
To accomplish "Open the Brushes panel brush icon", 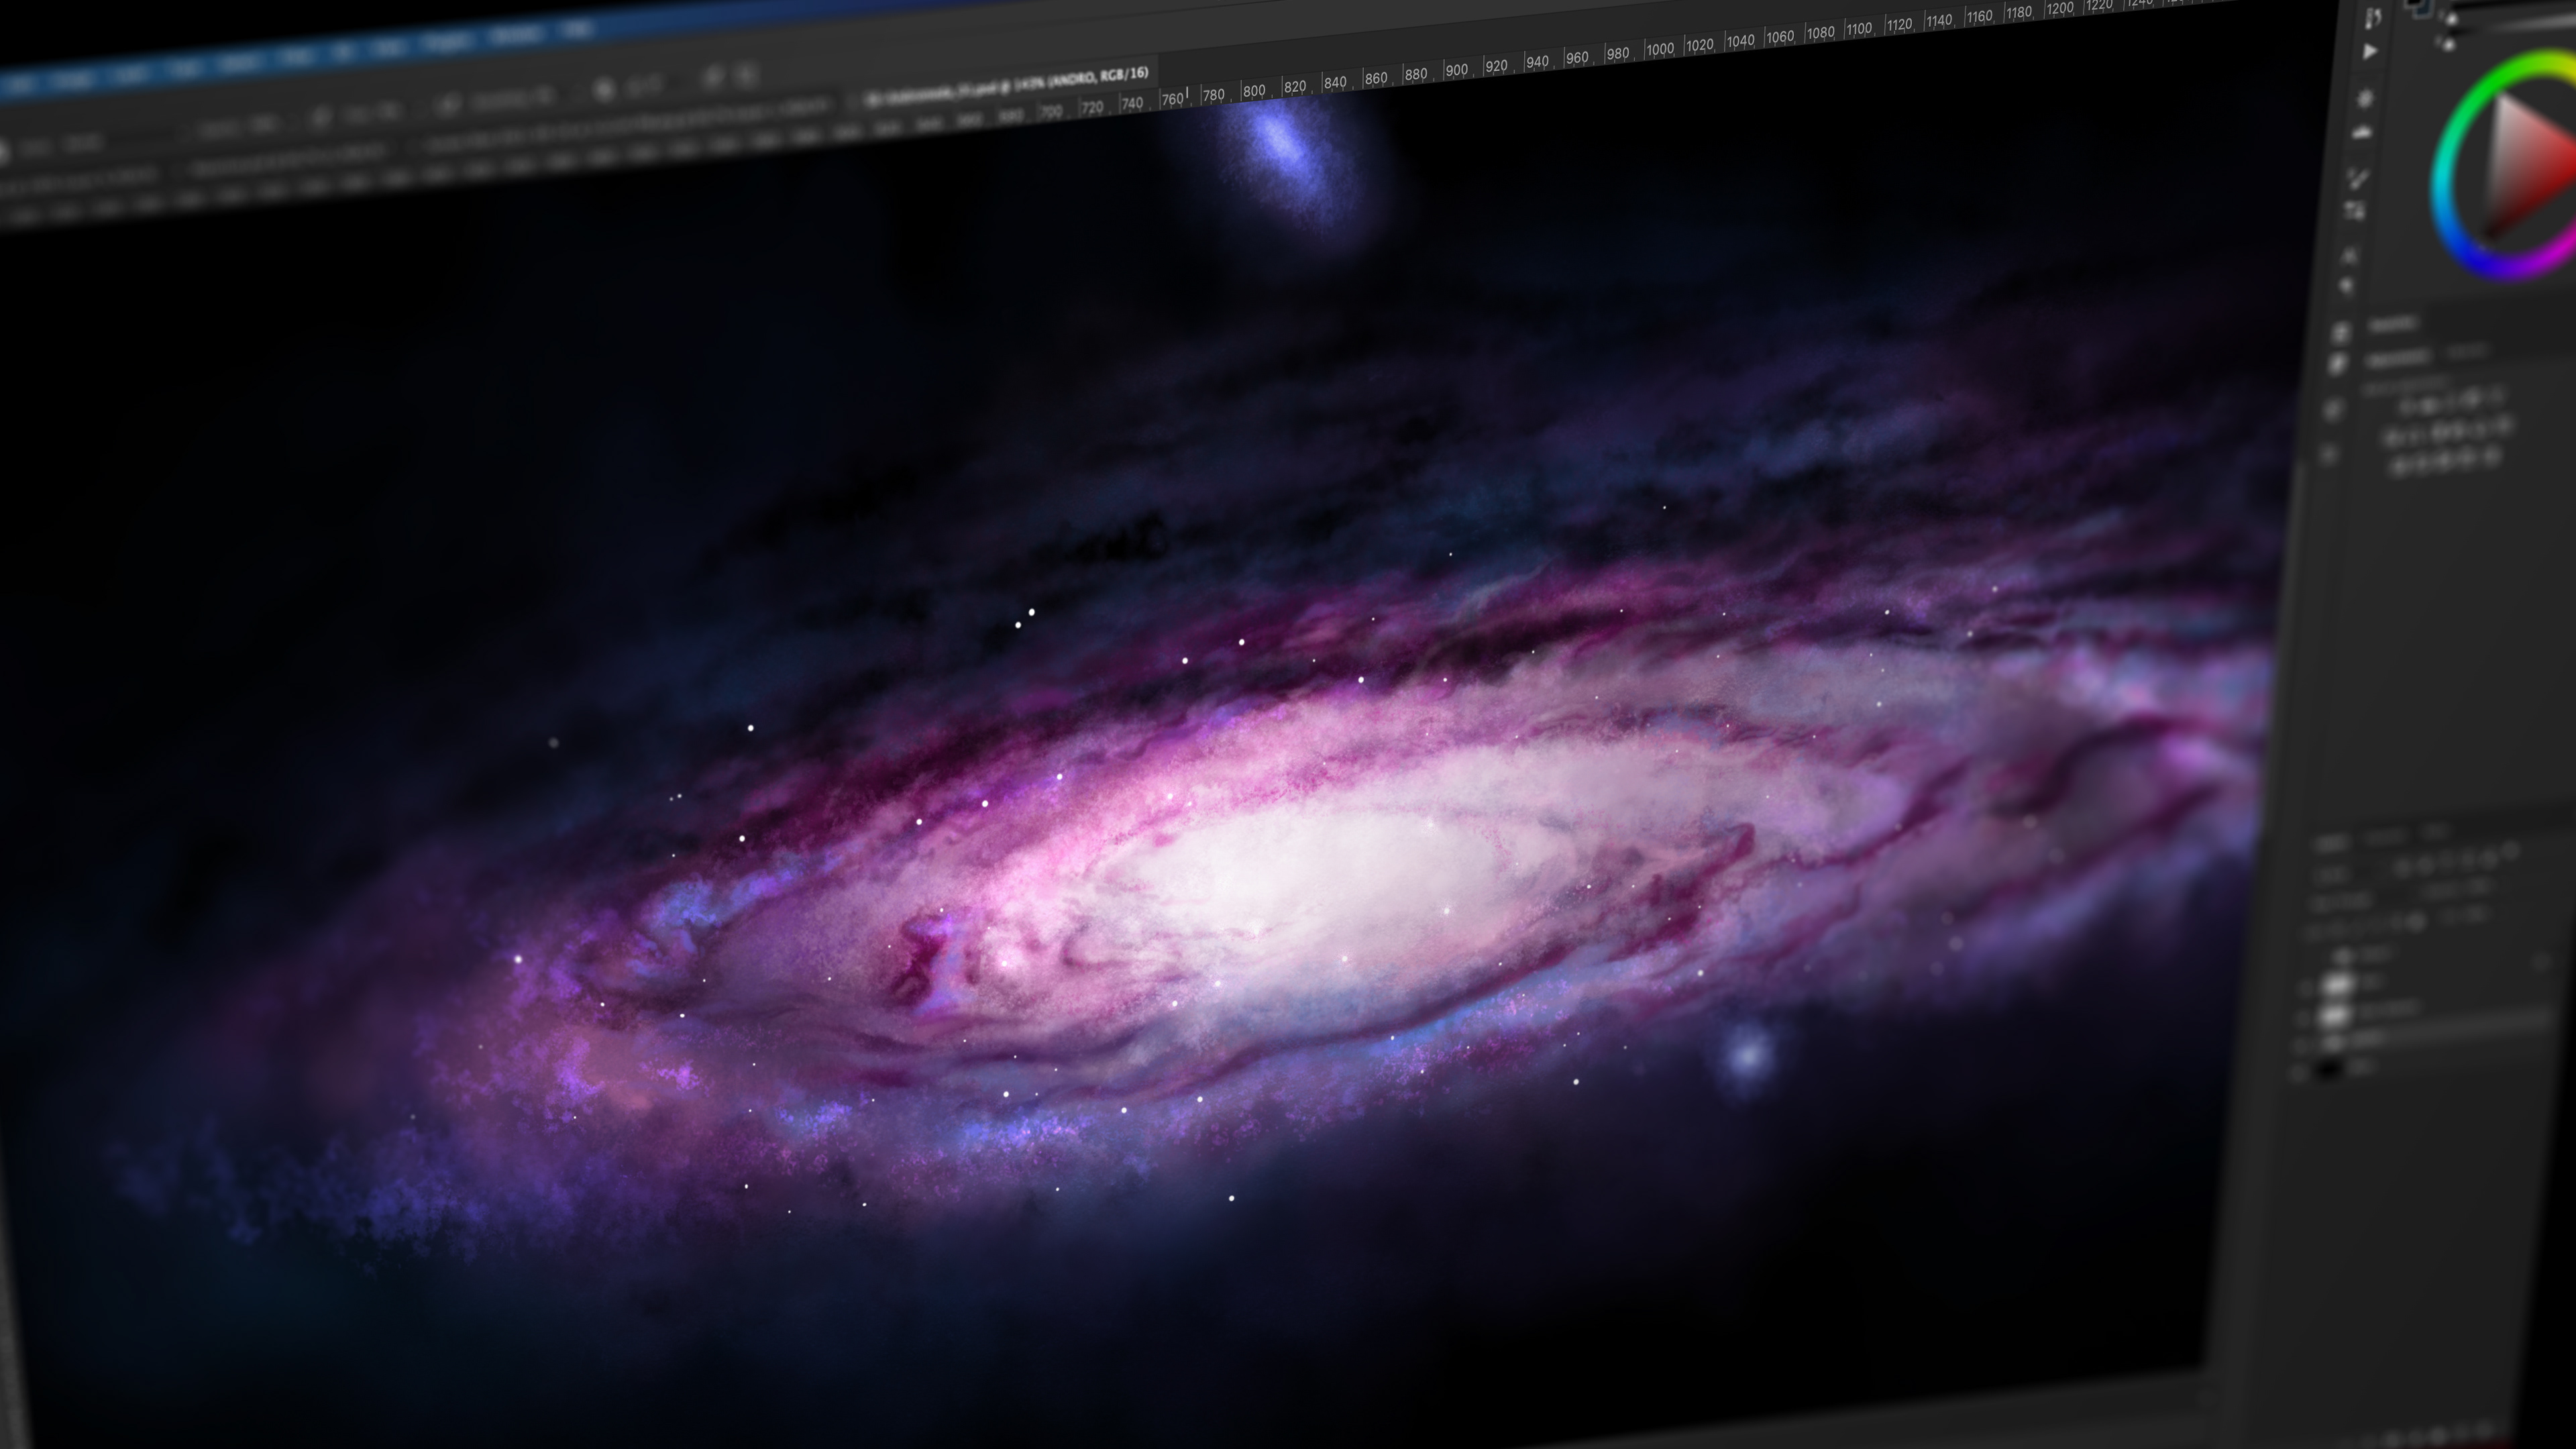I will [2359, 179].
